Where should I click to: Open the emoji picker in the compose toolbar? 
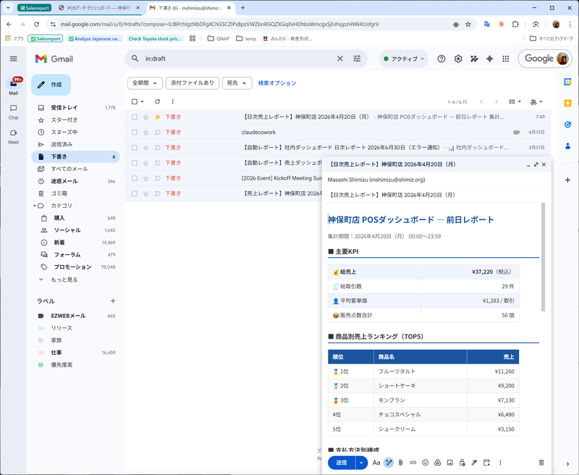[425, 463]
